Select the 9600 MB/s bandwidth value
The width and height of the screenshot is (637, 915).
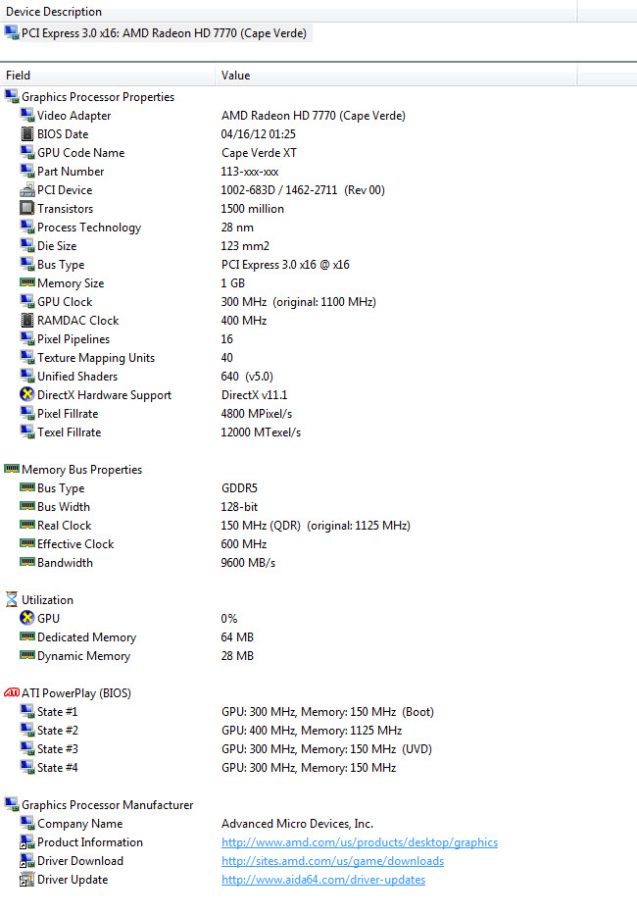248,563
